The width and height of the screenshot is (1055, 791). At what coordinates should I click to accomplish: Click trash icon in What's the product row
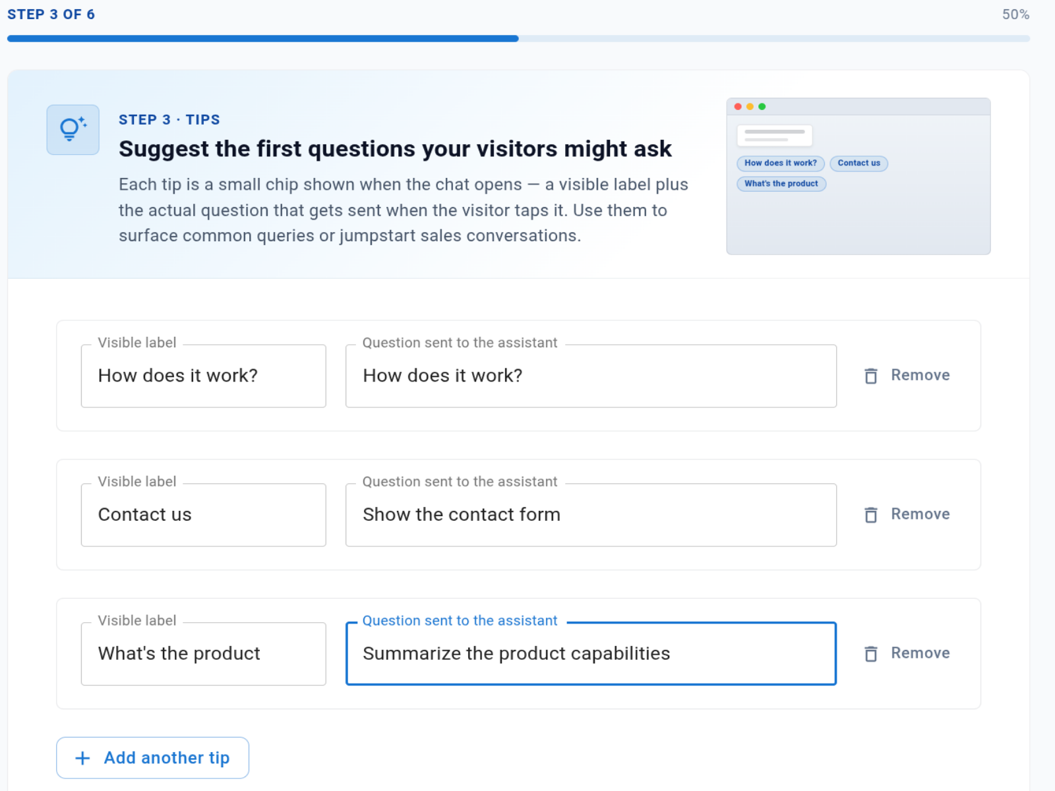click(871, 654)
